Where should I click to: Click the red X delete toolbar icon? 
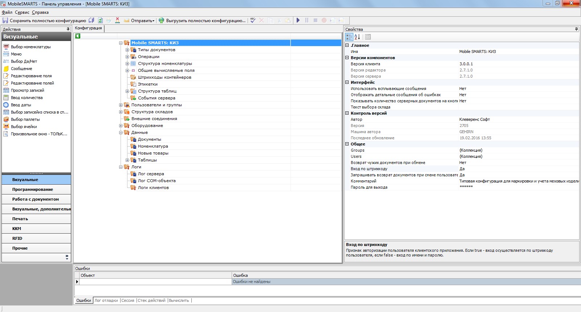[117, 20]
